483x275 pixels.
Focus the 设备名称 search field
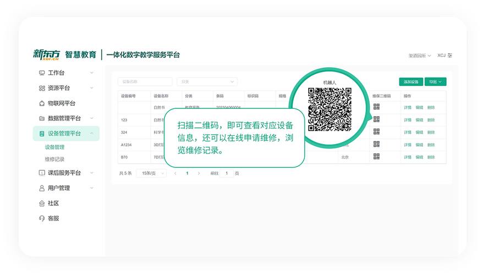click(145, 81)
